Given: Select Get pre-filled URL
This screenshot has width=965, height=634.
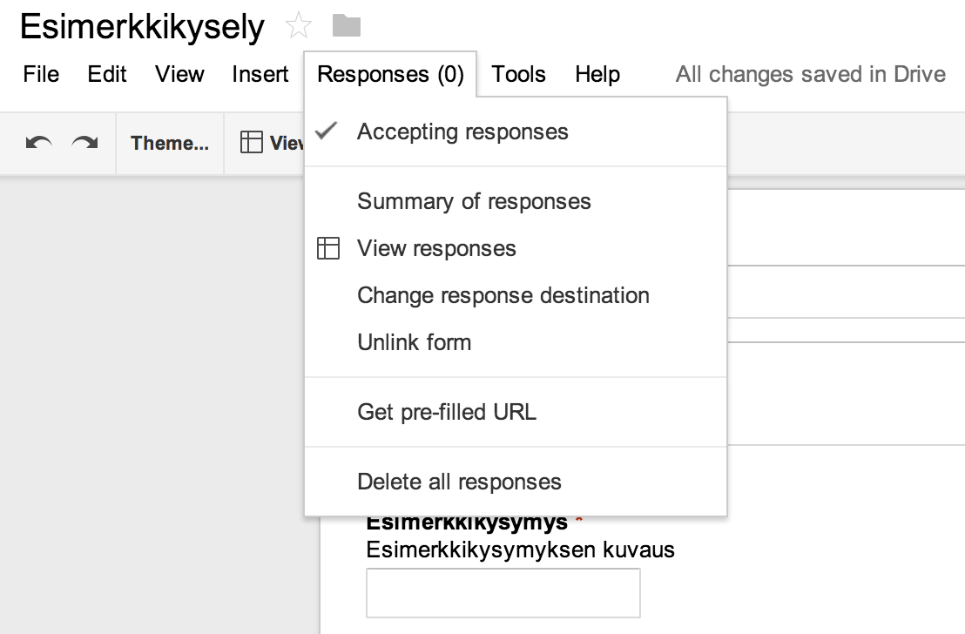Looking at the screenshot, I should tap(447, 412).
